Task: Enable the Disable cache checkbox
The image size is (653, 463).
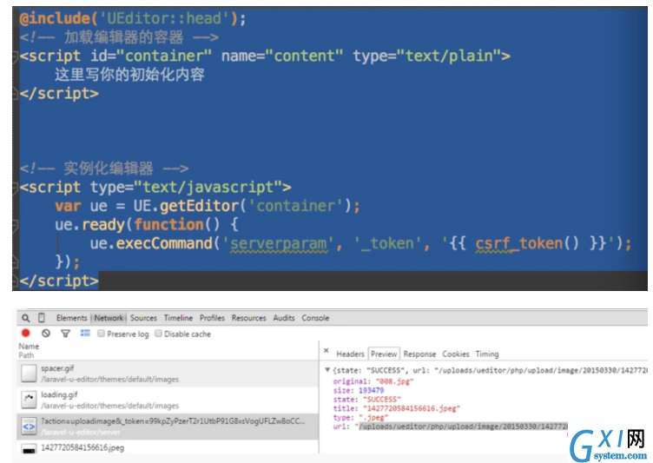Action: [158, 334]
